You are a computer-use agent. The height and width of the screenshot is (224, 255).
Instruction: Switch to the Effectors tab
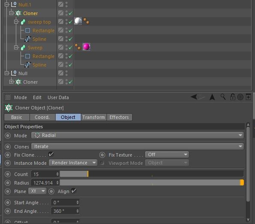pos(119,117)
